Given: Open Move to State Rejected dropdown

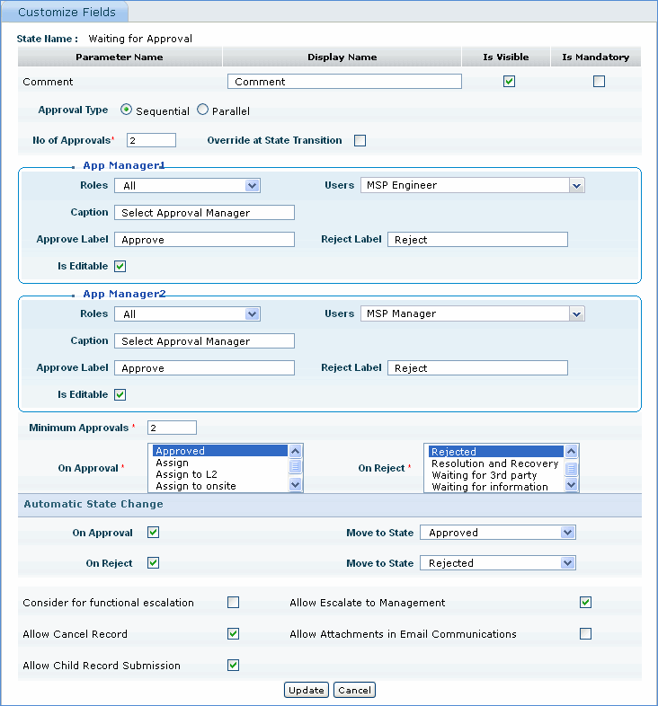Looking at the screenshot, I should tap(497, 563).
